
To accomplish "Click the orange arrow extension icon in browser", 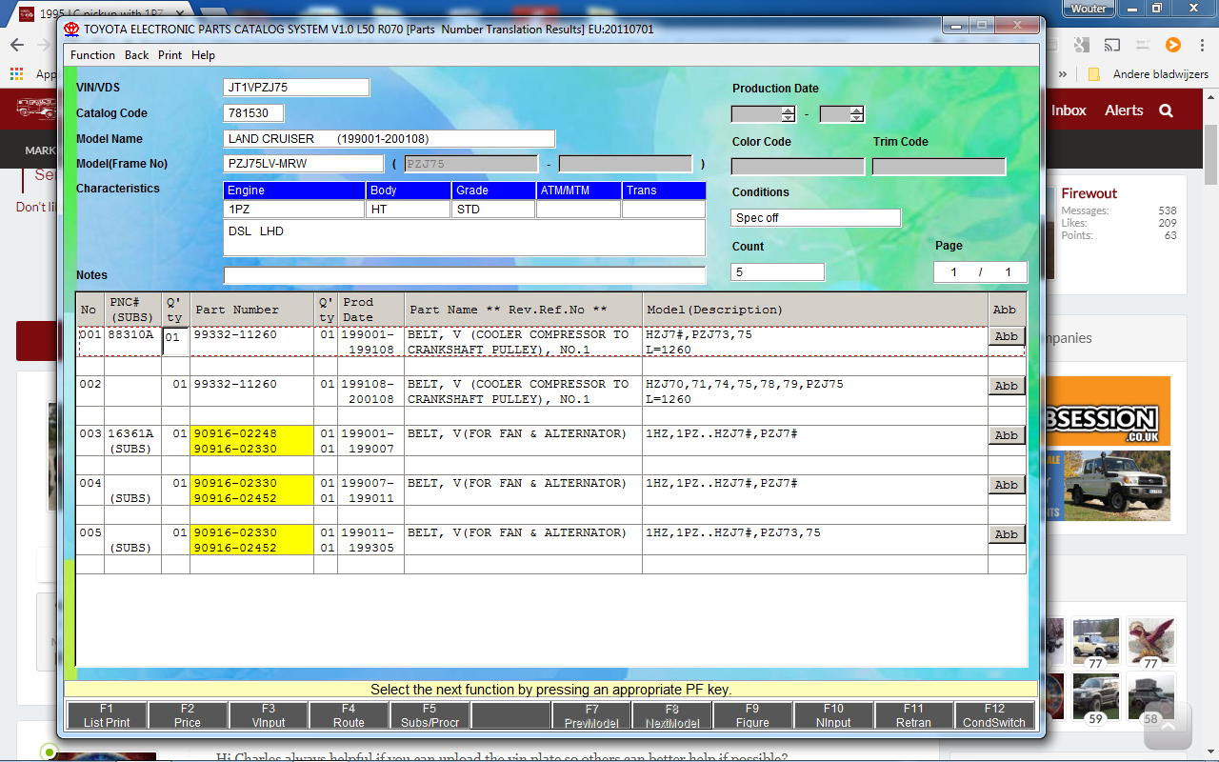I will pos(1173,45).
